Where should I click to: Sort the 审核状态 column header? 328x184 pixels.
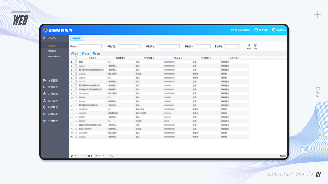pos(235,58)
